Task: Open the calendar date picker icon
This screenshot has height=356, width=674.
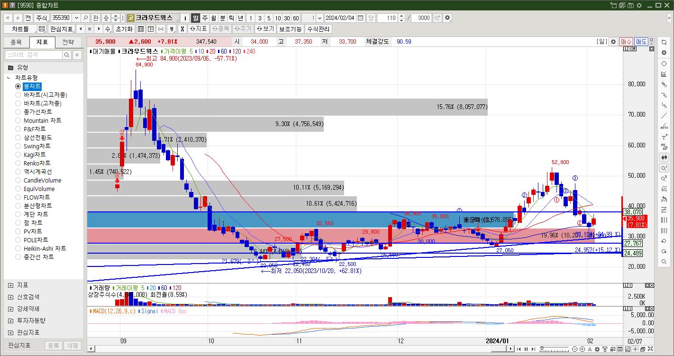Action: click(x=361, y=18)
